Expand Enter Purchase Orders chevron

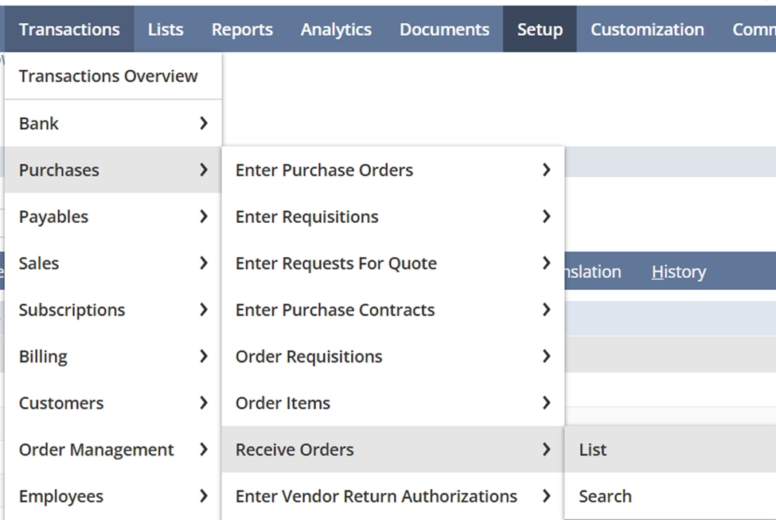click(546, 170)
